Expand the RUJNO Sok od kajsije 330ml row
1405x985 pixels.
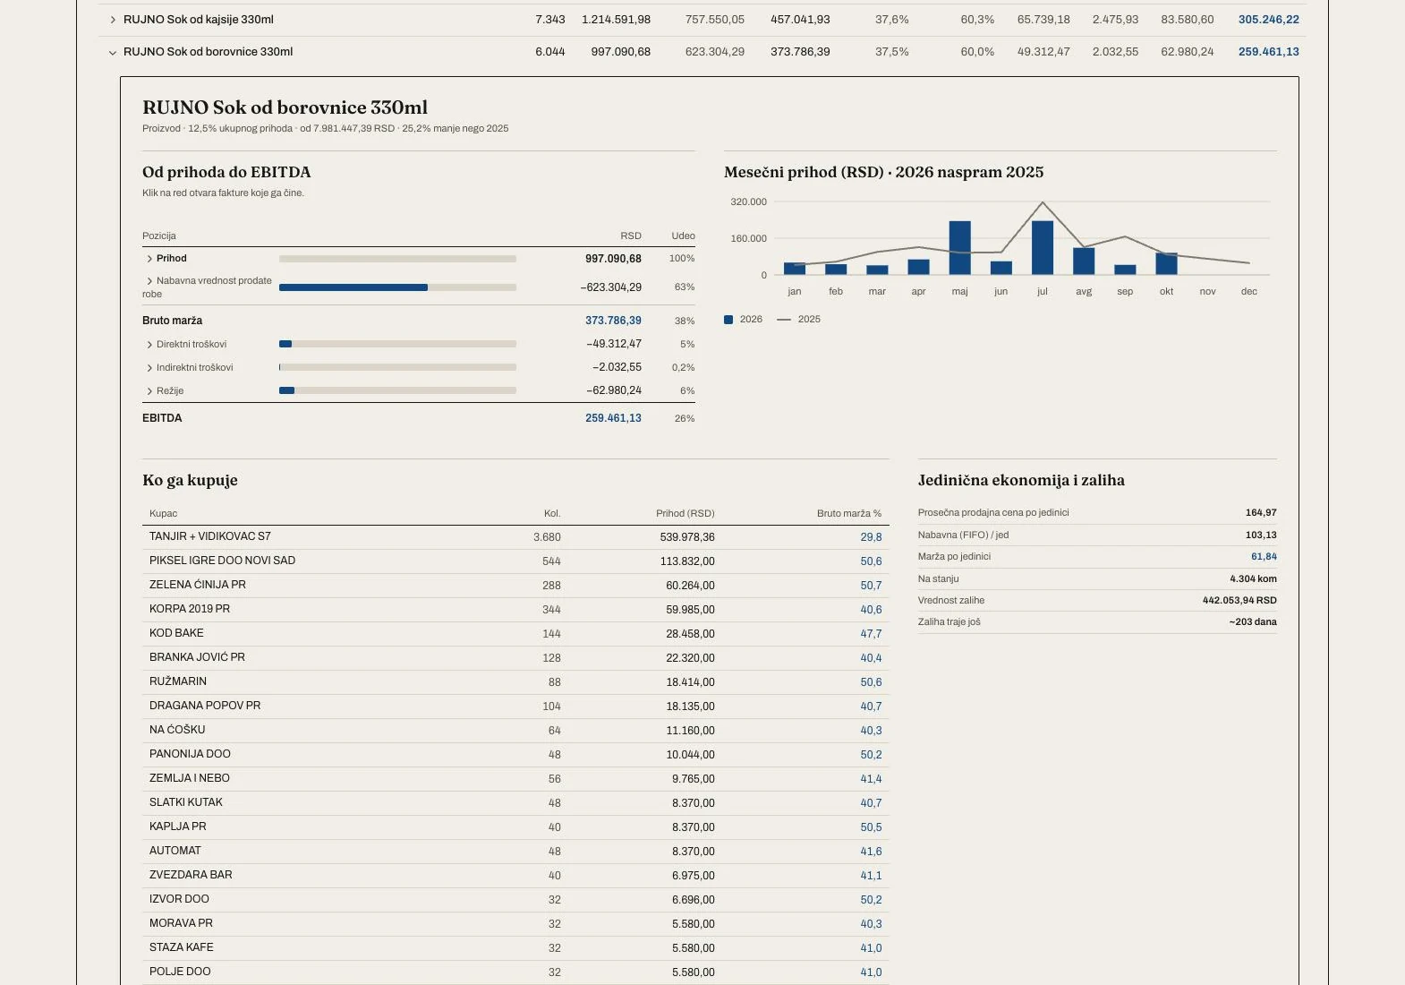click(113, 20)
